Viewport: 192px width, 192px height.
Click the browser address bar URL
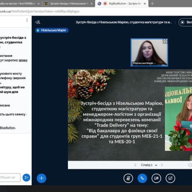tap(40, 11)
